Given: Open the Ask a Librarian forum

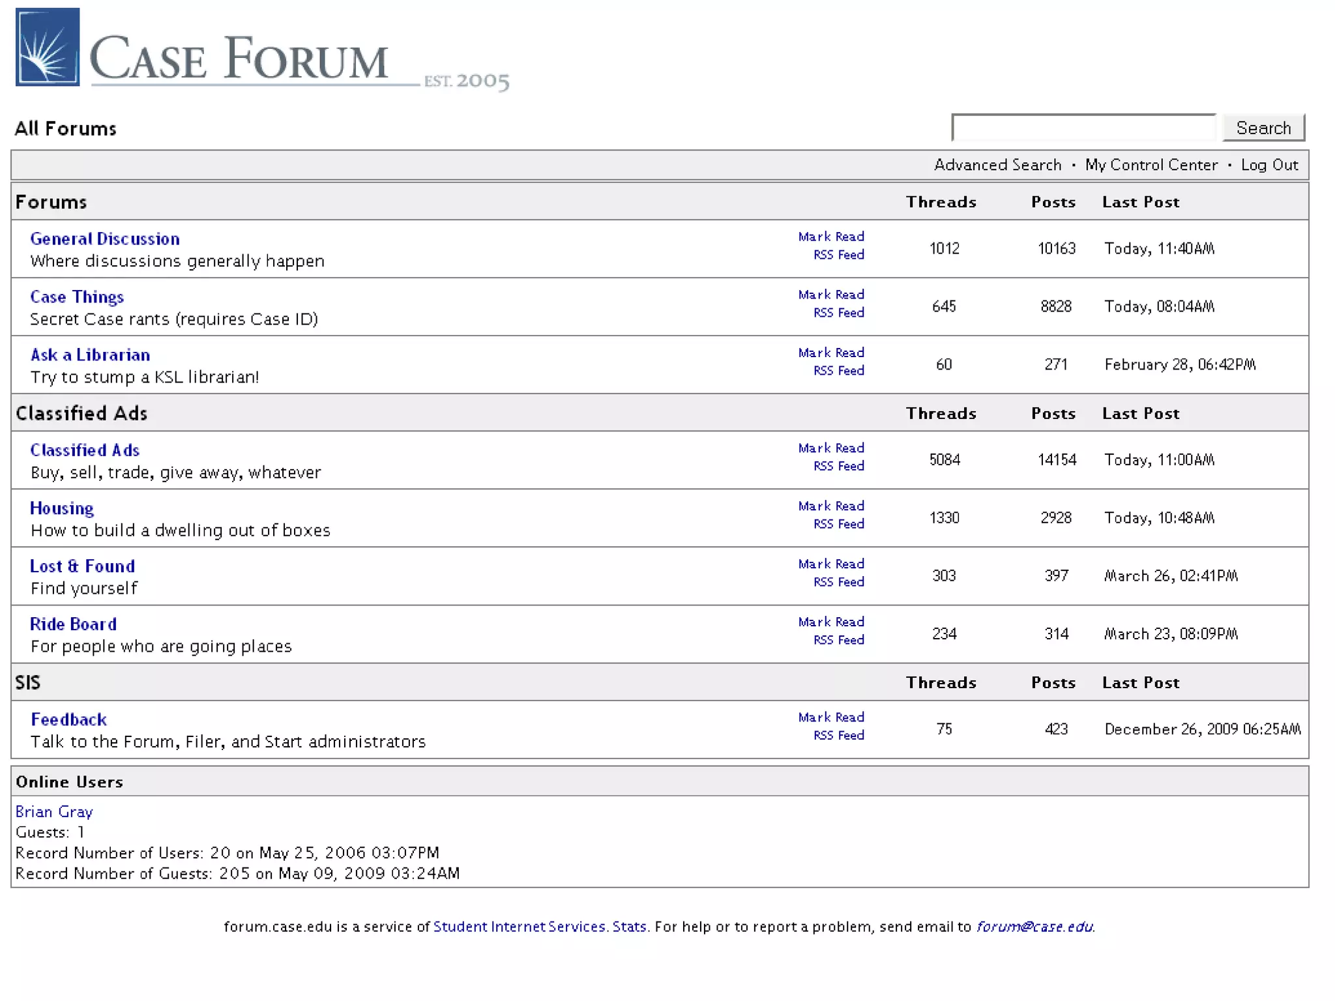Looking at the screenshot, I should point(90,355).
